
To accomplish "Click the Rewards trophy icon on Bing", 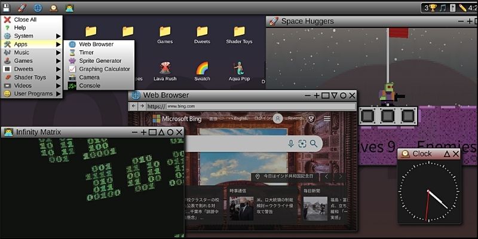I will click(x=311, y=118).
